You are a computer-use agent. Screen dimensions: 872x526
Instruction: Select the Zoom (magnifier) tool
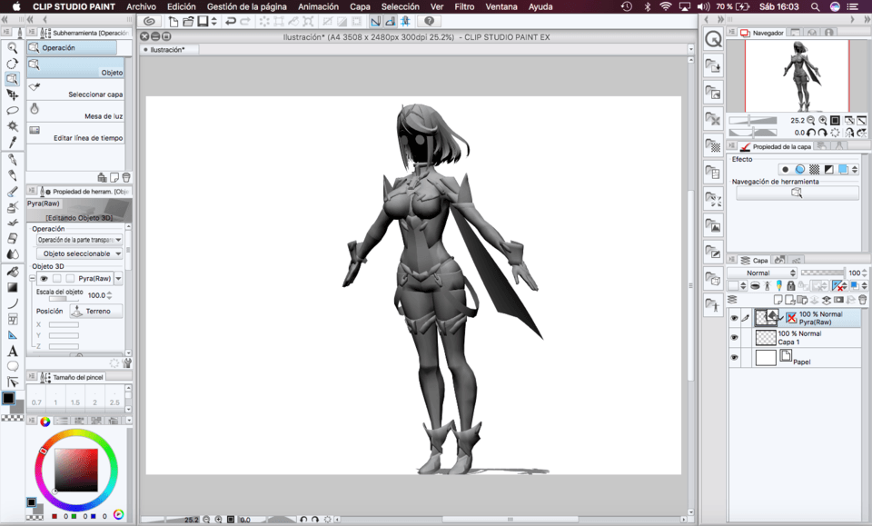(x=12, y=47)
